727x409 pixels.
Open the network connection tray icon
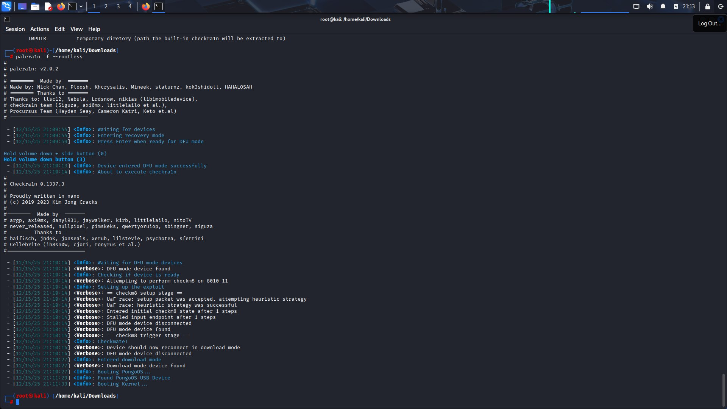coord(637,6)
